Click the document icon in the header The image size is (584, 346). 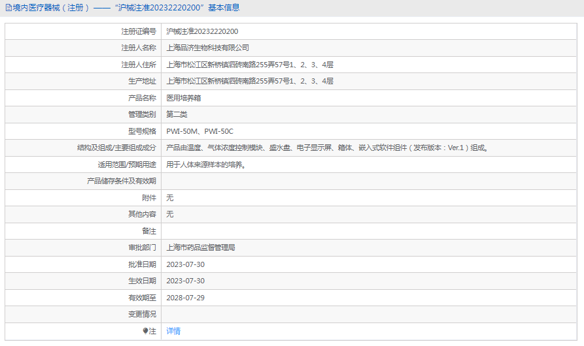9,8
